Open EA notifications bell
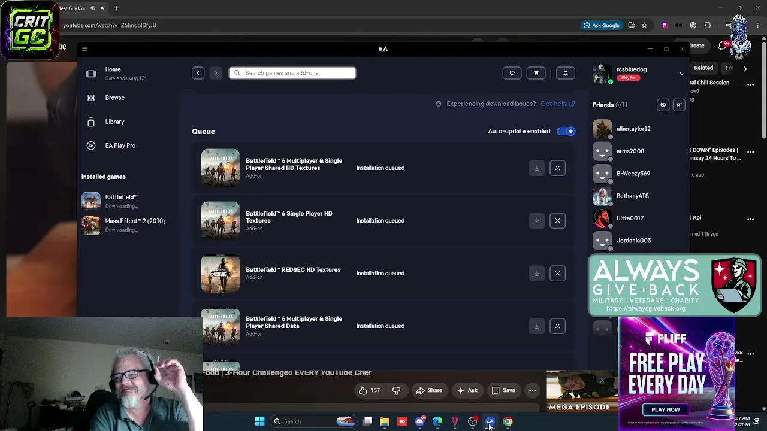The image size is (767, 431). coord(565,73)
